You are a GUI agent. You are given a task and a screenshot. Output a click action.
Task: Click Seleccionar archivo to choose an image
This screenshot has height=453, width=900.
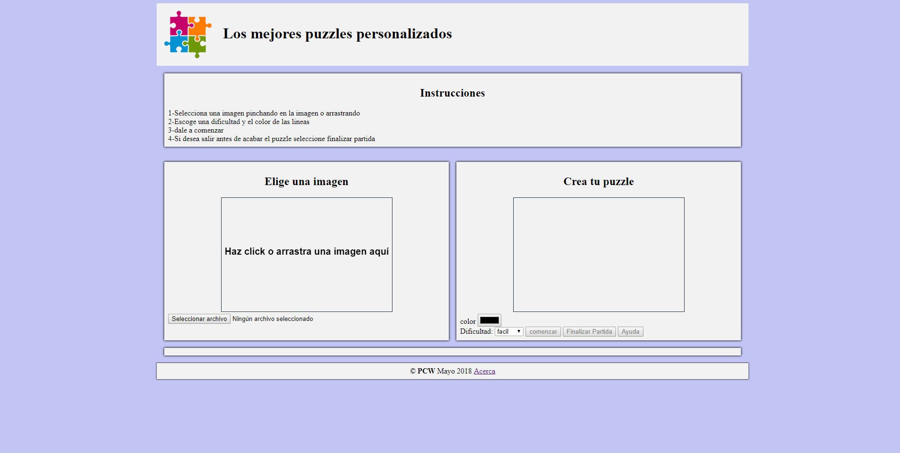tap(199, 319)
